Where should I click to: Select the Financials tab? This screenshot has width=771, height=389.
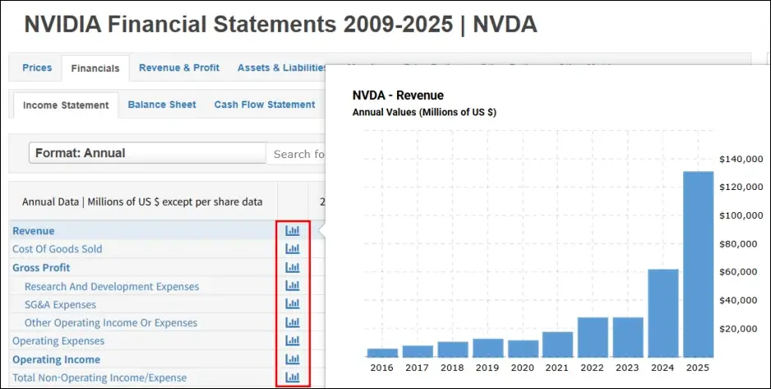[95, 68]
